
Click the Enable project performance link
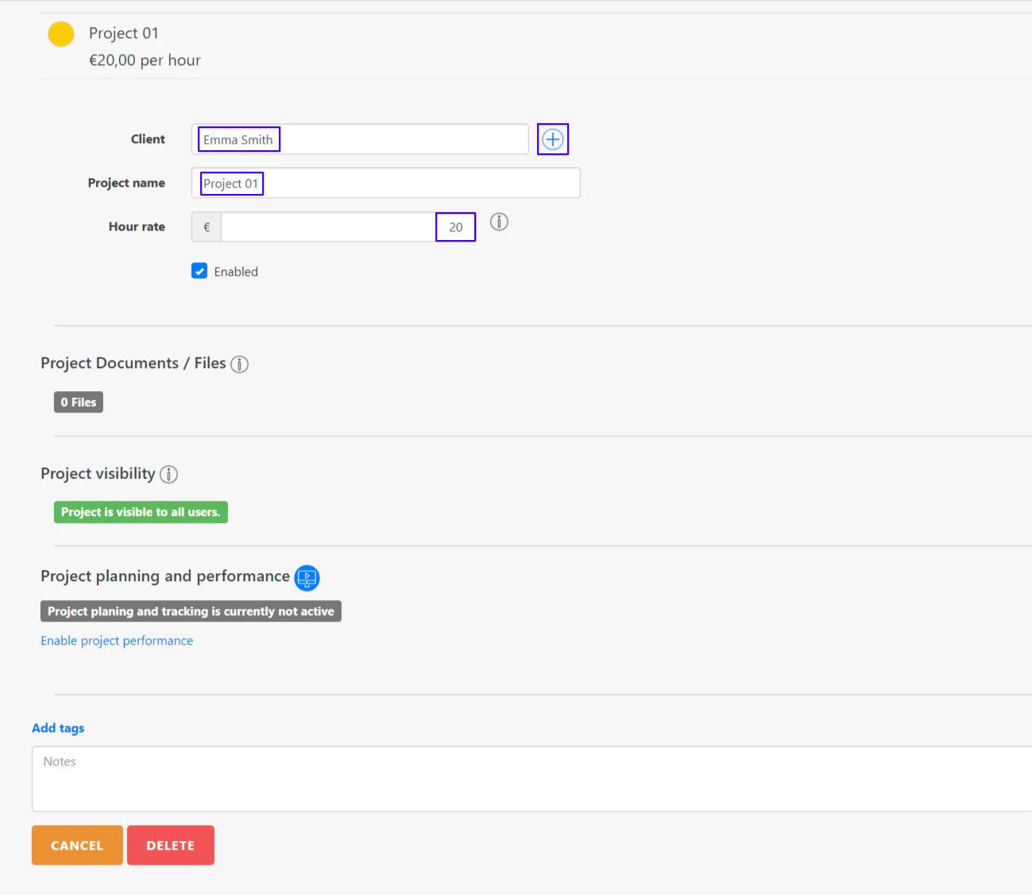pos(116,641)
